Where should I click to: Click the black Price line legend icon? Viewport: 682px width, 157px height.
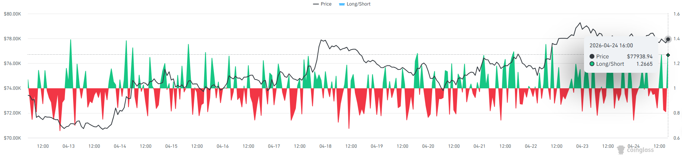316,4
